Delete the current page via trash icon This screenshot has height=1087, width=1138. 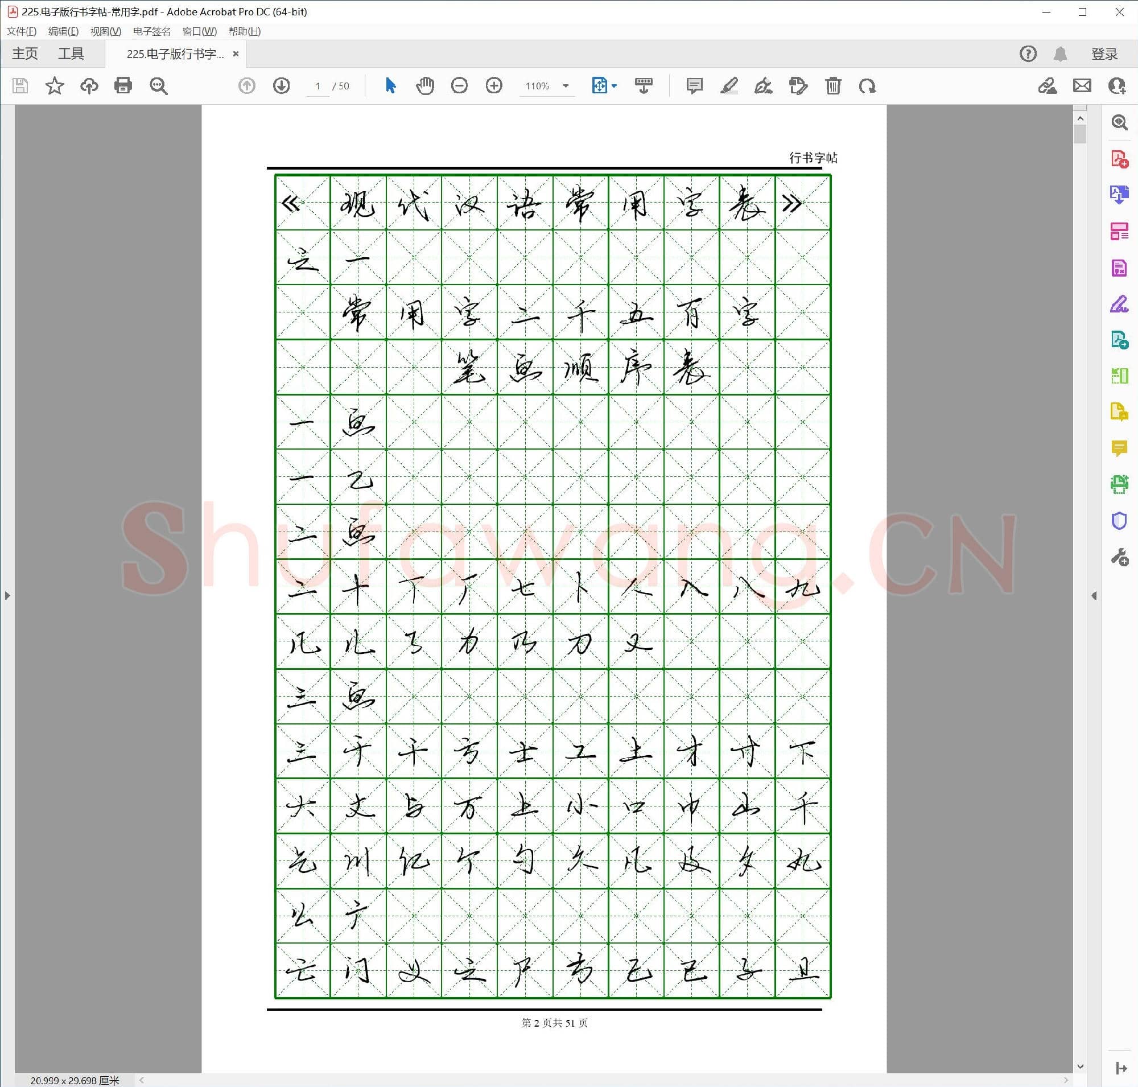833,86
